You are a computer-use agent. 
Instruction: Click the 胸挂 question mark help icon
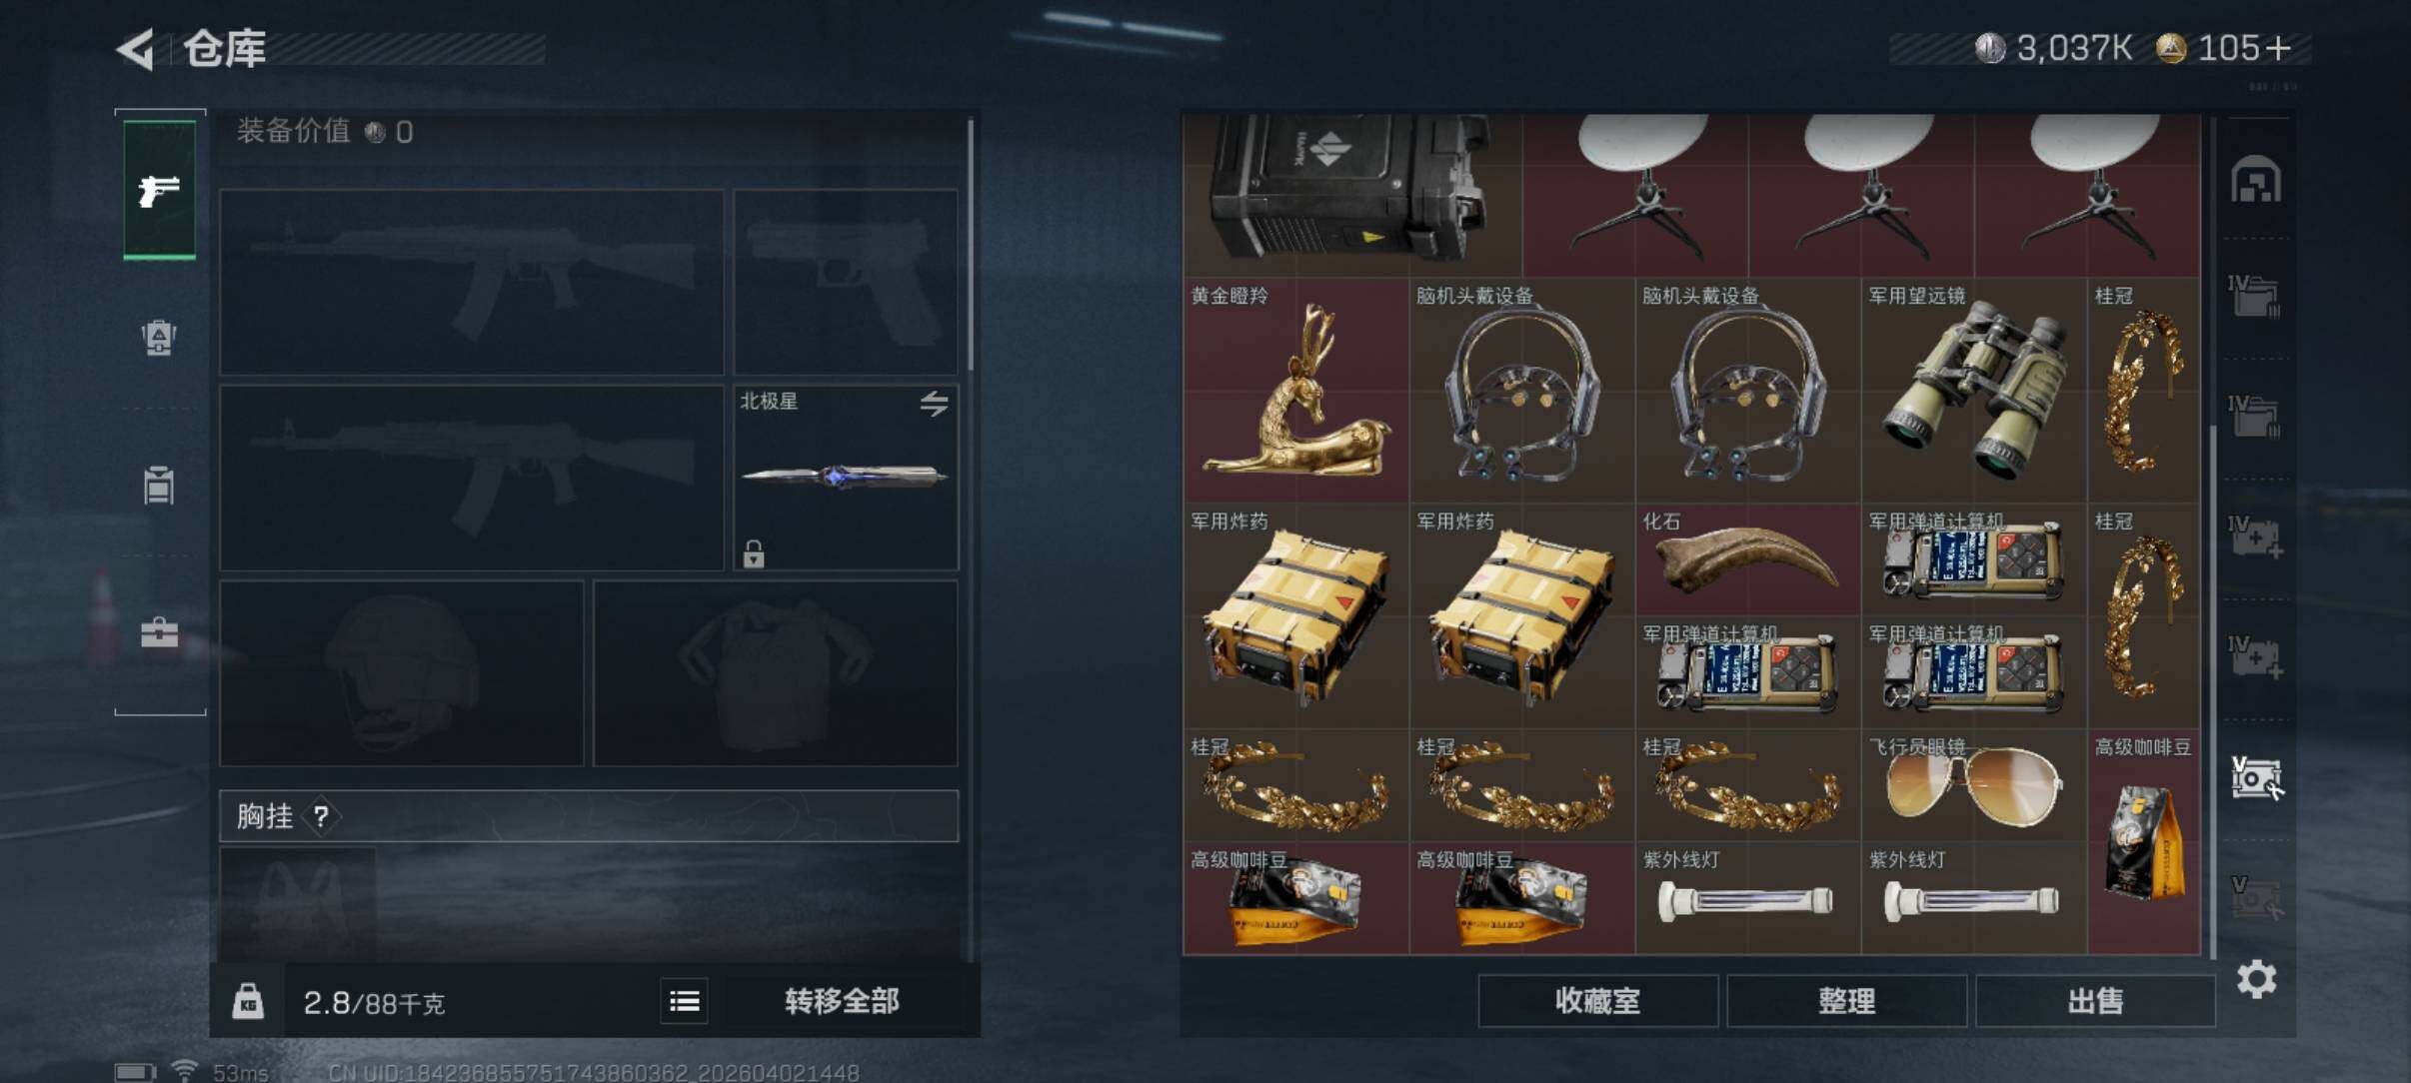[321, 817]
